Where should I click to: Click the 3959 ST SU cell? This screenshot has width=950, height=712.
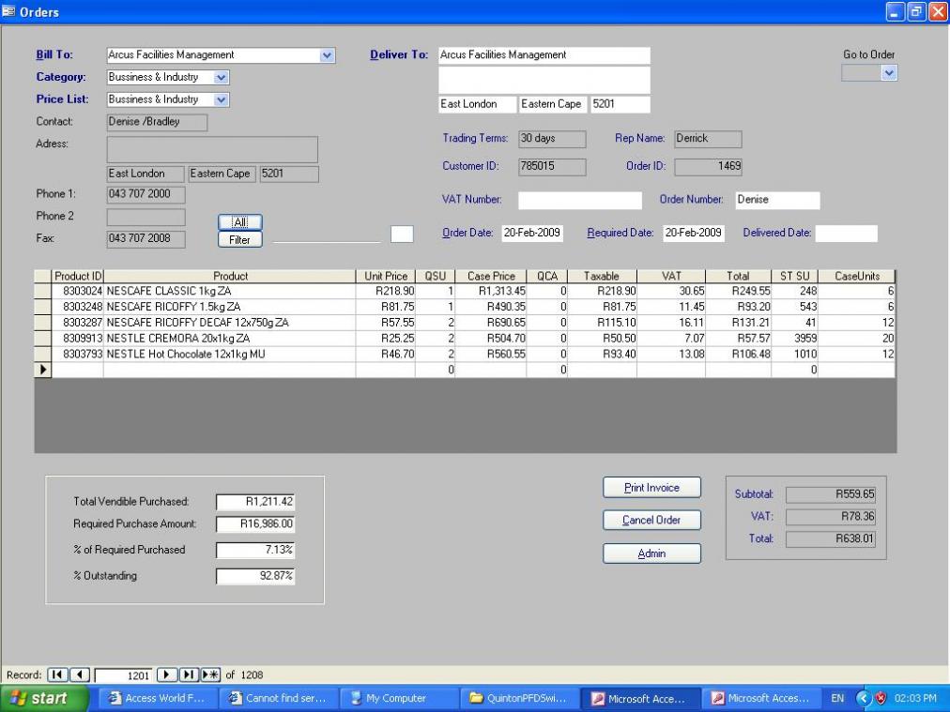(x=795, y=339)
